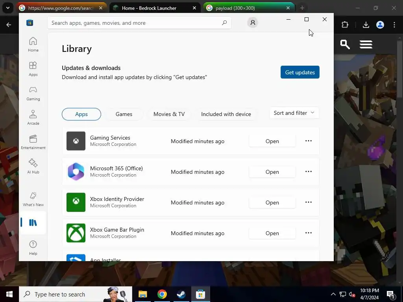Show hidden icons in system tray

(333, 294)
